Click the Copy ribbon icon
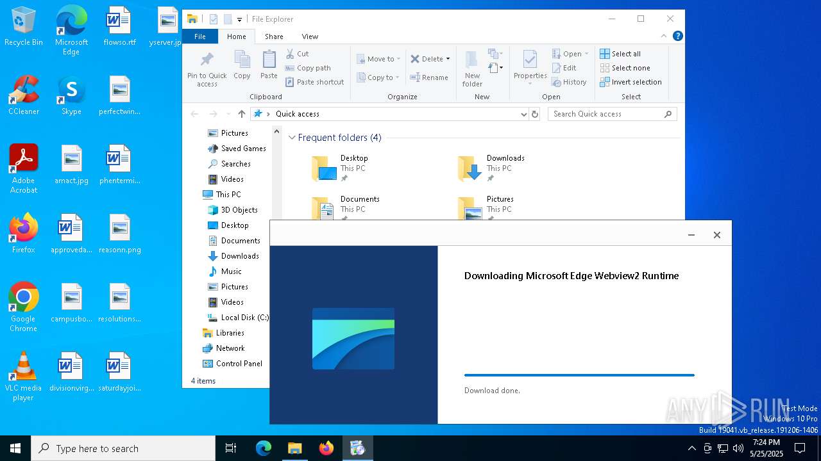The height and width of the screenshot is (461, 821). tap(242, 65)
